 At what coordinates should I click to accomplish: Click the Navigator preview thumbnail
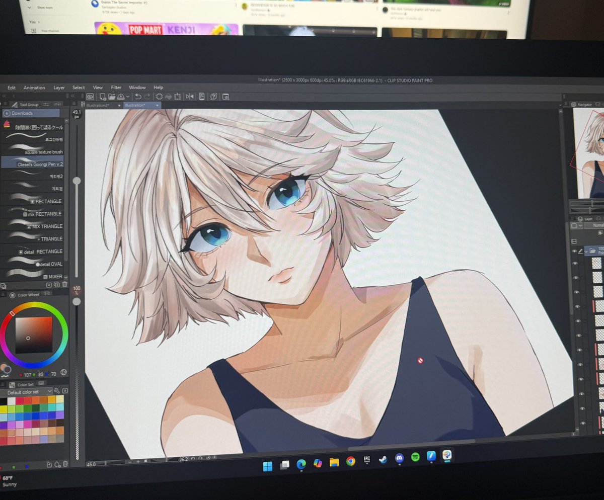(589, 153)
